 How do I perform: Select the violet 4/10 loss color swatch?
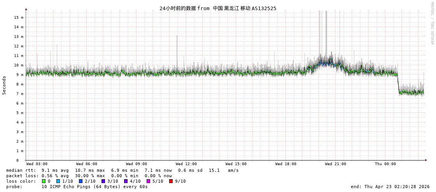(x=126, y=181)
